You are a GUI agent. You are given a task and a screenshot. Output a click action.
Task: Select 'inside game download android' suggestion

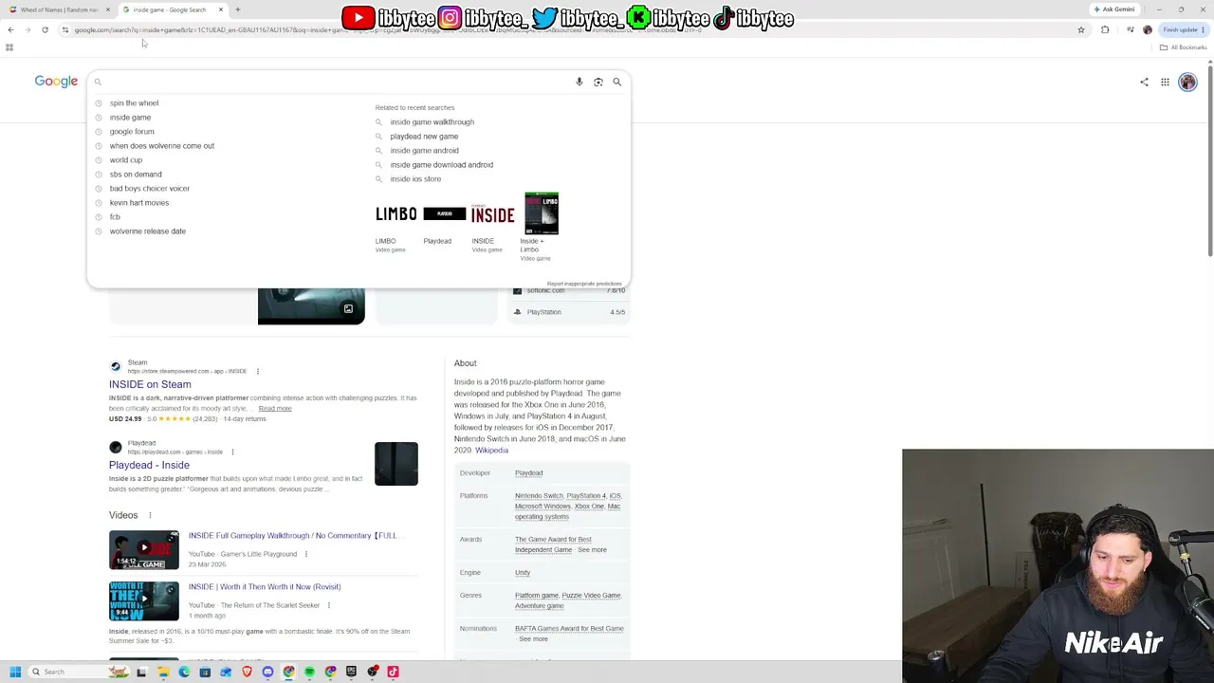(441, 165)
